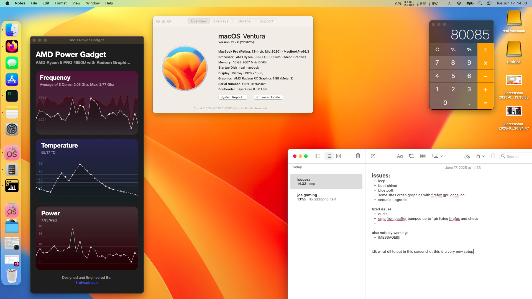Viewport: 532px width, 299px height.
Task: Open the Window menu
Action: pos(93,3)
